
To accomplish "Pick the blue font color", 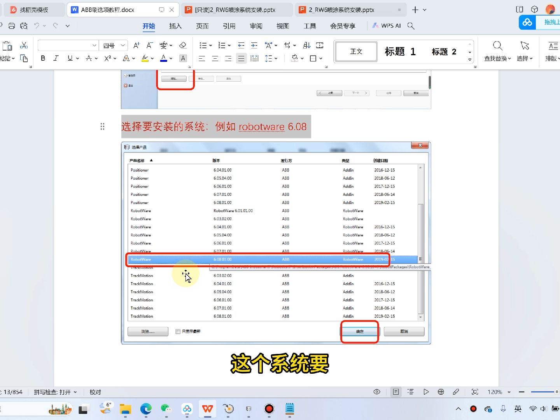I will coord(163,58).
